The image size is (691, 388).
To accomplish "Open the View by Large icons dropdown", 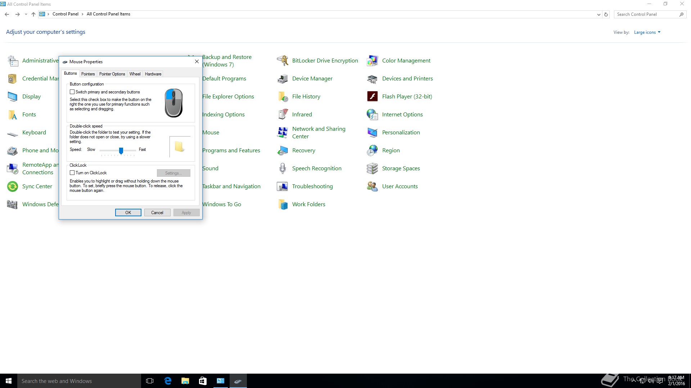I will coord(647,32).
